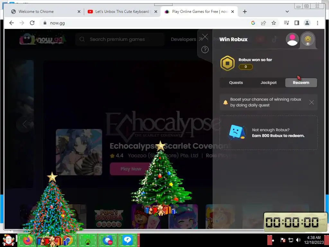Viewport: 329px width, 247px height.
Task: Bookmark this page with the star icon
Action: [274, 23]
